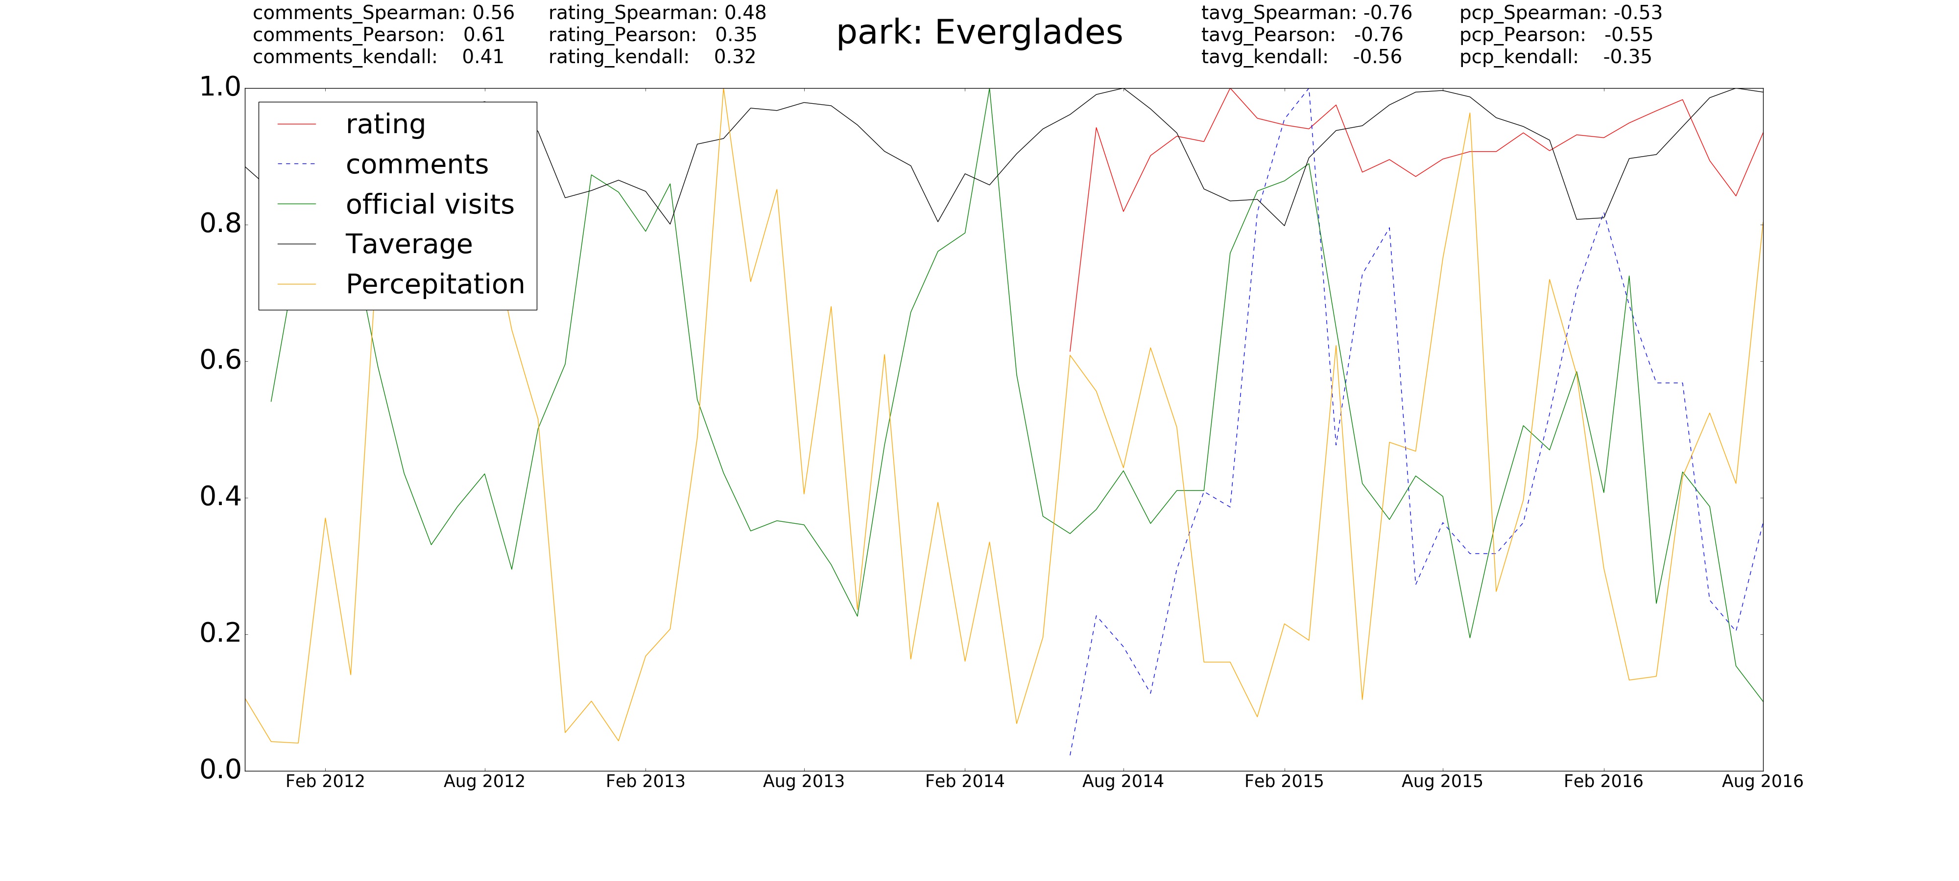Click the comments_Spearman: 0.56 statistic text
1959x881 pixels.
pyautogui.click(x=383, y=13)
